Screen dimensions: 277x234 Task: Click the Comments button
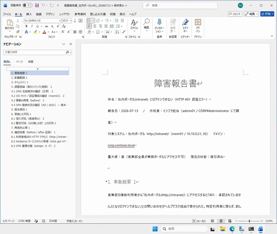pyautogui.click(x=235, y=14)
